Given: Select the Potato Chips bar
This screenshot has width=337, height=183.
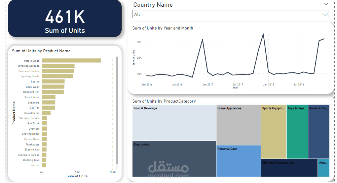Looking at the screenshot, I should pos(71,61).
